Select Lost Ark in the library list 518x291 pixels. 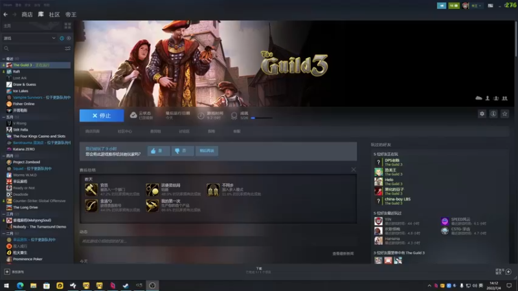pos(20,78)
